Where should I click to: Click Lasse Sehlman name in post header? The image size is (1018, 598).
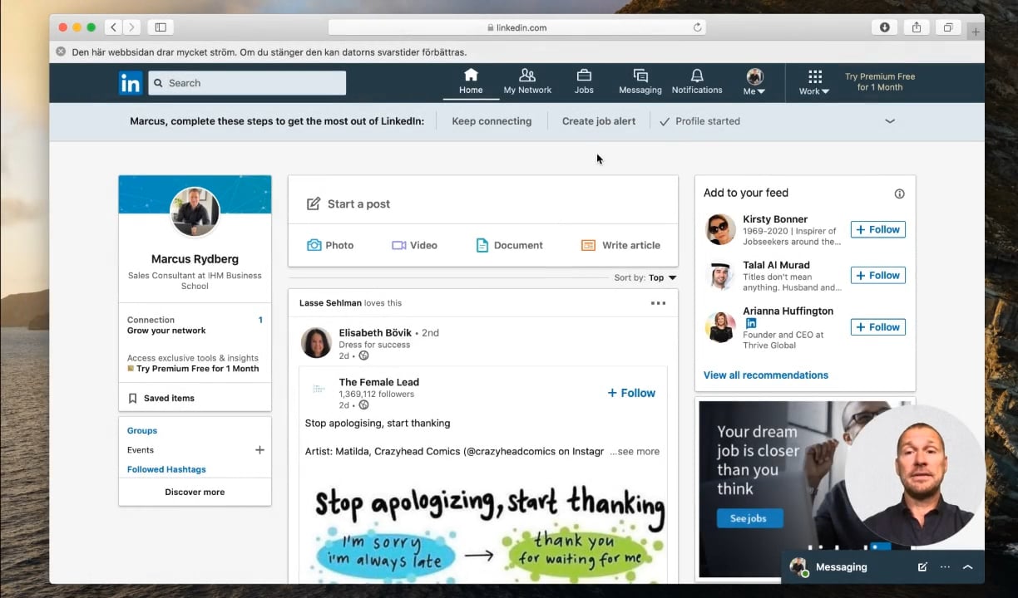tap(330, 303)
